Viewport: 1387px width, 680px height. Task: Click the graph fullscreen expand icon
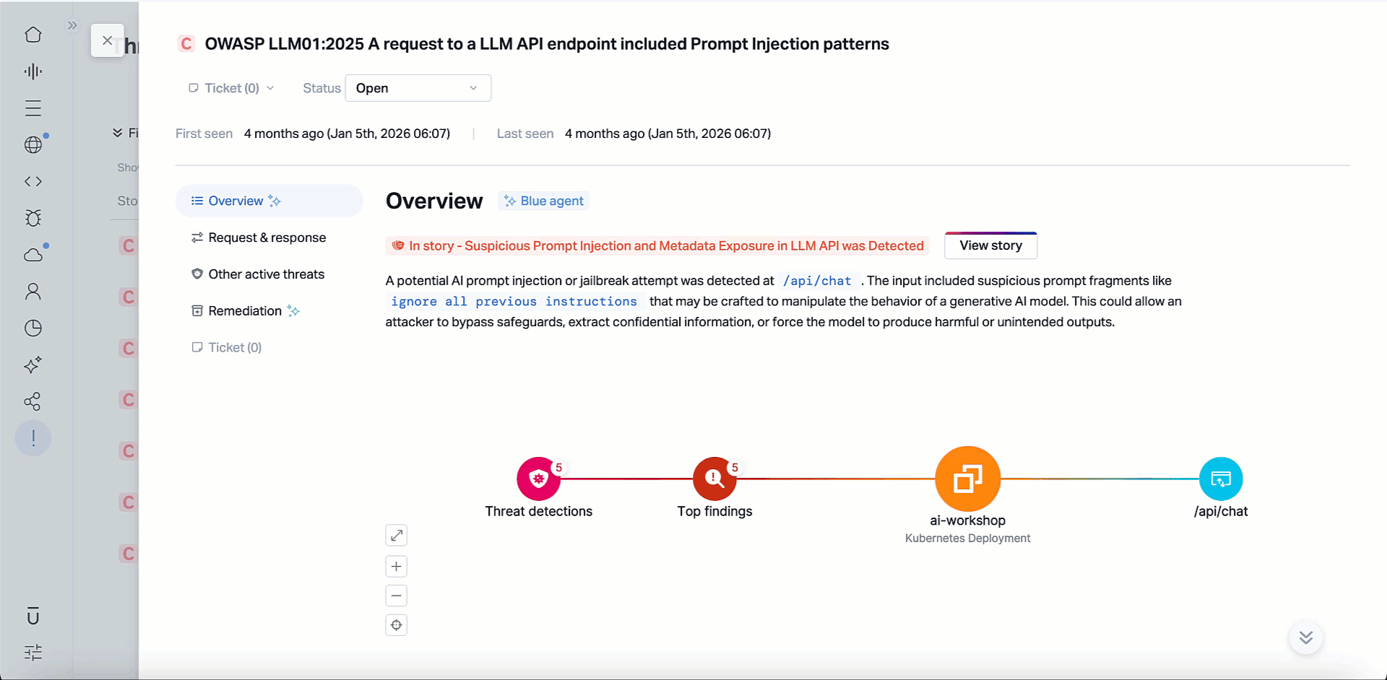(x=397, y=536)
